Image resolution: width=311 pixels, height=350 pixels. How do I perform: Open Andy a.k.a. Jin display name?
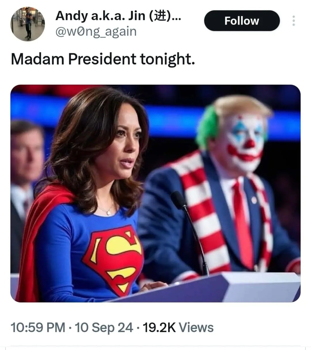tap(118, 16)
